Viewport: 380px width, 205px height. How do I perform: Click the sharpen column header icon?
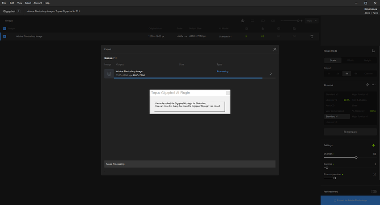[263, 29]
